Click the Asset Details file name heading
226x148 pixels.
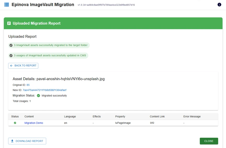tap(59, 79)
